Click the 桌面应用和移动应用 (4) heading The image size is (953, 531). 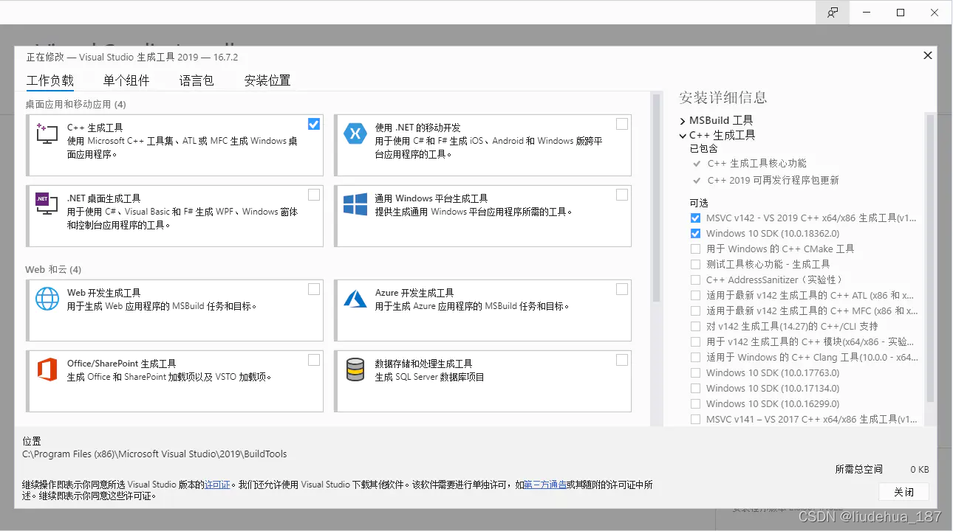coord(75,105)
